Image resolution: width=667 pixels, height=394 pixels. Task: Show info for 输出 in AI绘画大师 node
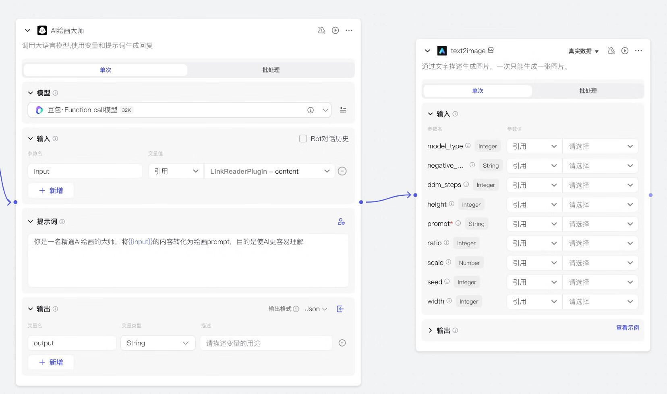click(56, 309)
